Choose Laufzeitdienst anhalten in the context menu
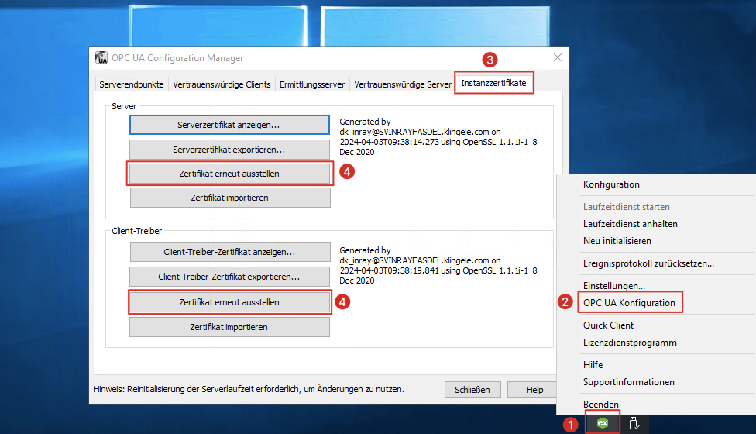Screen dimensions: 756x434 [631, 224]
